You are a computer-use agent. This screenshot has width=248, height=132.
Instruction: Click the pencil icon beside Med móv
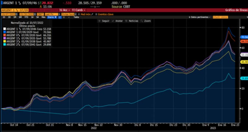(x=92, y=14)
